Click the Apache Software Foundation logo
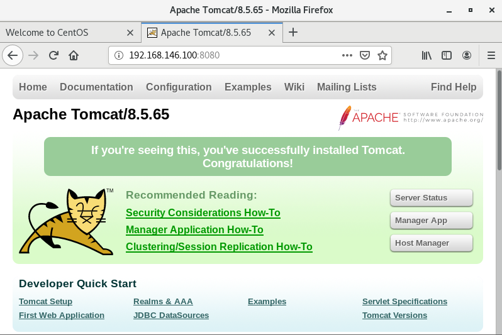502x335 pixels. (x=410, y=118)
